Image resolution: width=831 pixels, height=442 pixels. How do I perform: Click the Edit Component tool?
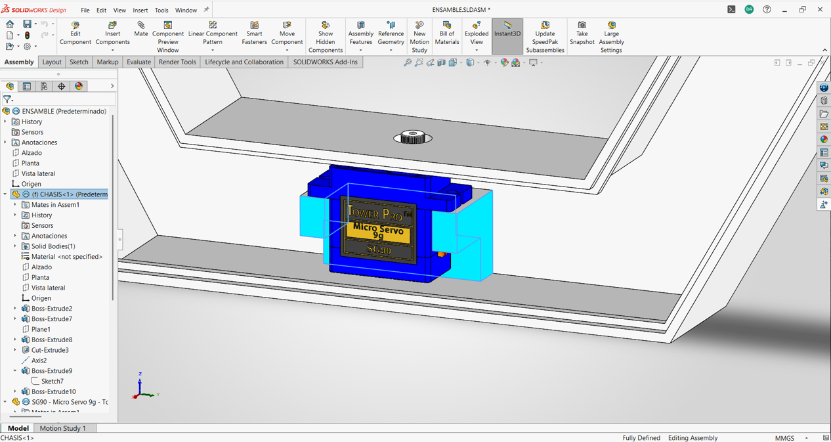coord(75,33)
